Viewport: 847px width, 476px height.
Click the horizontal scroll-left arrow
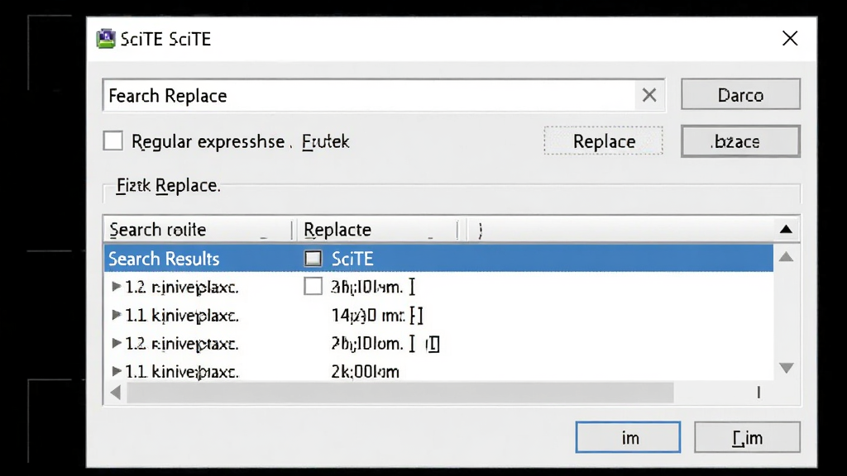point(116,393)
